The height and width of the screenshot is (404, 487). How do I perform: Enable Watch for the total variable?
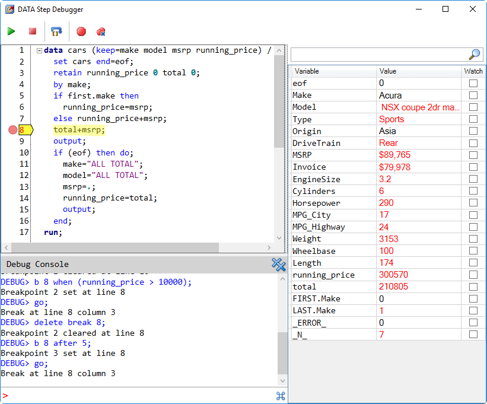coord(473,287)
